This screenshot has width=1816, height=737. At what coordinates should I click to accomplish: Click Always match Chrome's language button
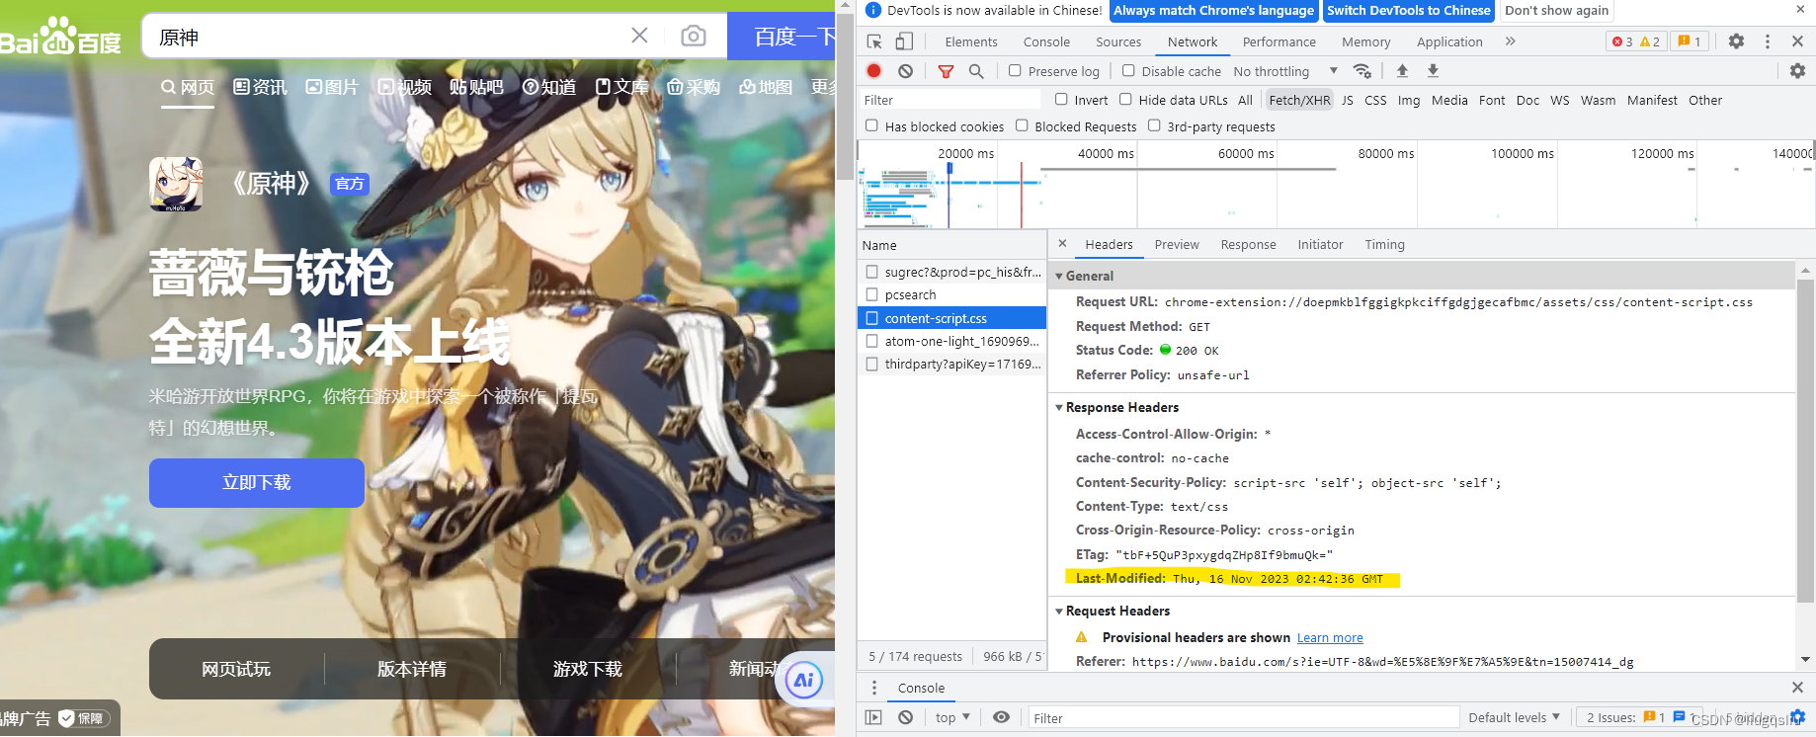(x=1213, y=11)
